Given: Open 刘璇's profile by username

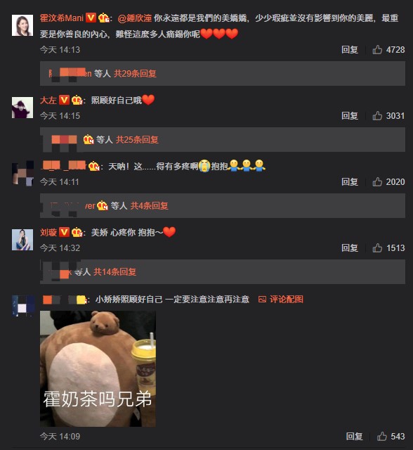Looking at the screenshot, I should pos(48,232).
